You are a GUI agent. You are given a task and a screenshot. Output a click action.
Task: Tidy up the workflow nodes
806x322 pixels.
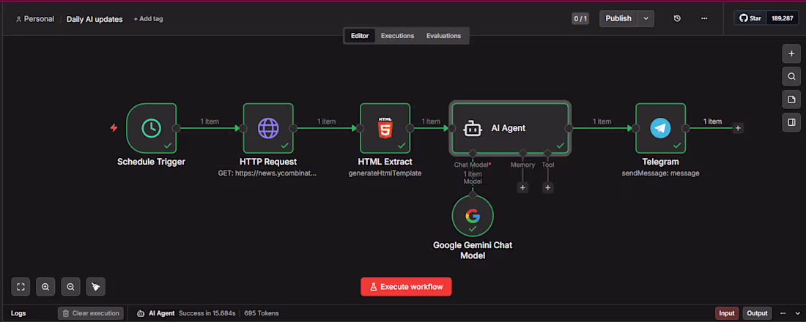[95, 287]
